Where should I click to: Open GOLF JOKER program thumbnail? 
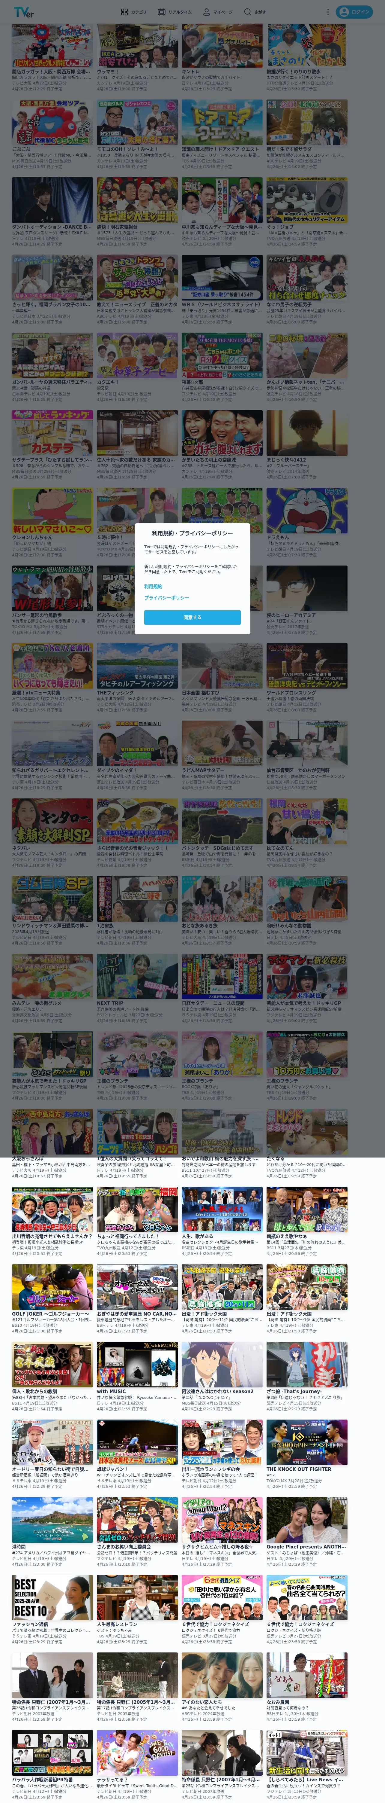point(52,1287)
